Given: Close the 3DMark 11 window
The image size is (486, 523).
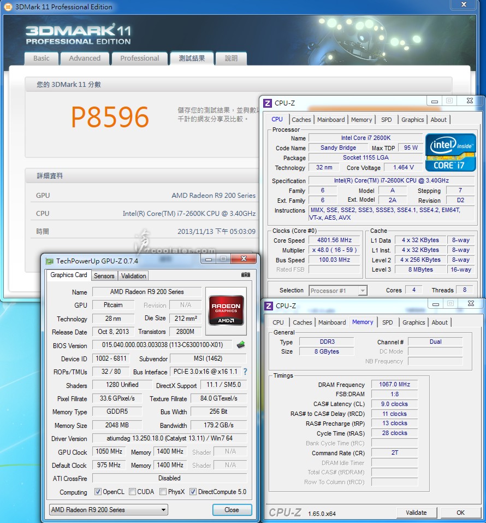Looking at the screenshot, I should 464,4.
